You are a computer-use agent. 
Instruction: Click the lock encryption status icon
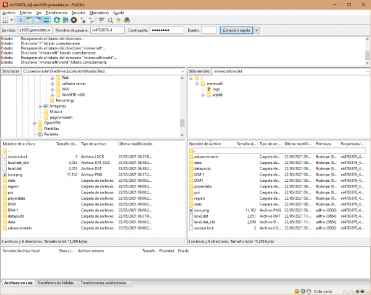pos(297,291)
